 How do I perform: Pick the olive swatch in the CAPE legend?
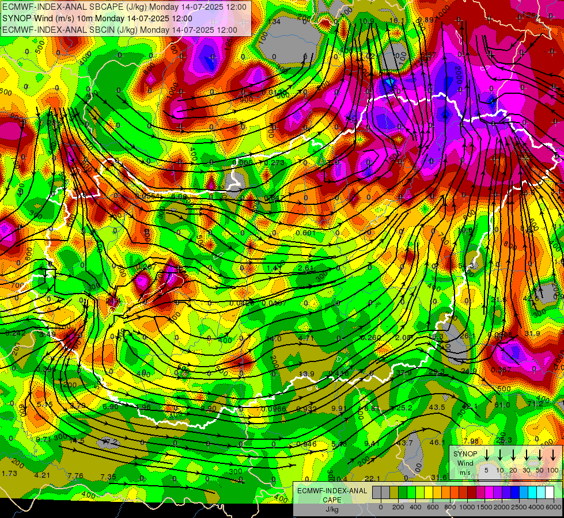click(394, 492)
